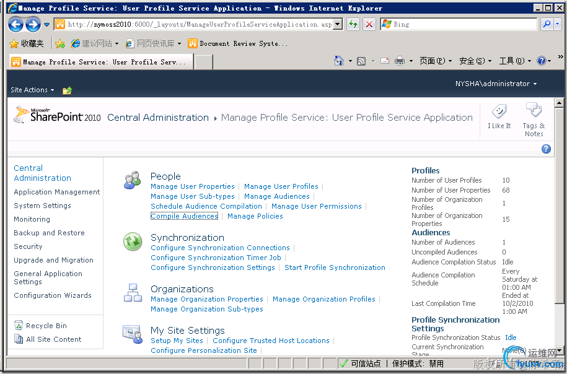
Task: Click the Print icon in command bar
Action: (400, 61)
